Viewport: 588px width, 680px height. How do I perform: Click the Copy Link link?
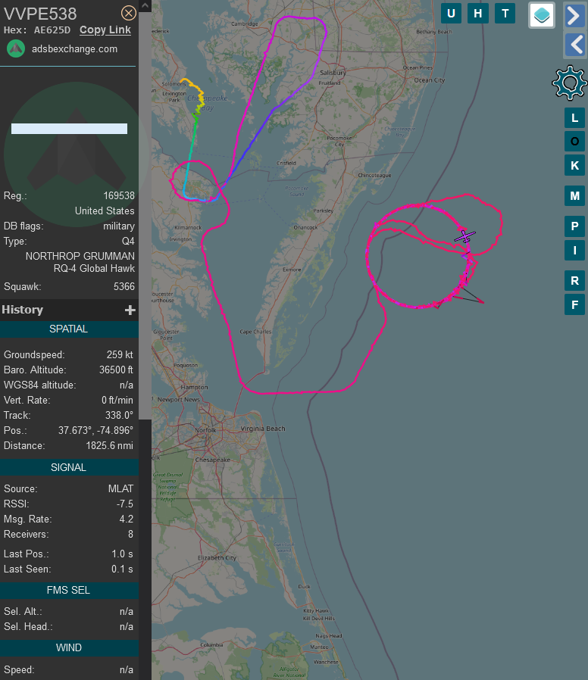point(105,30)
